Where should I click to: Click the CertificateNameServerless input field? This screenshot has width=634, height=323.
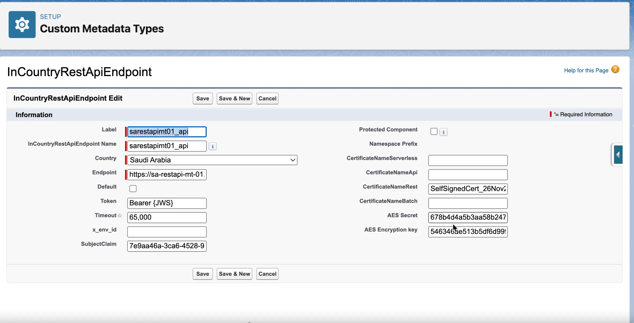click(x=467, y=160)
